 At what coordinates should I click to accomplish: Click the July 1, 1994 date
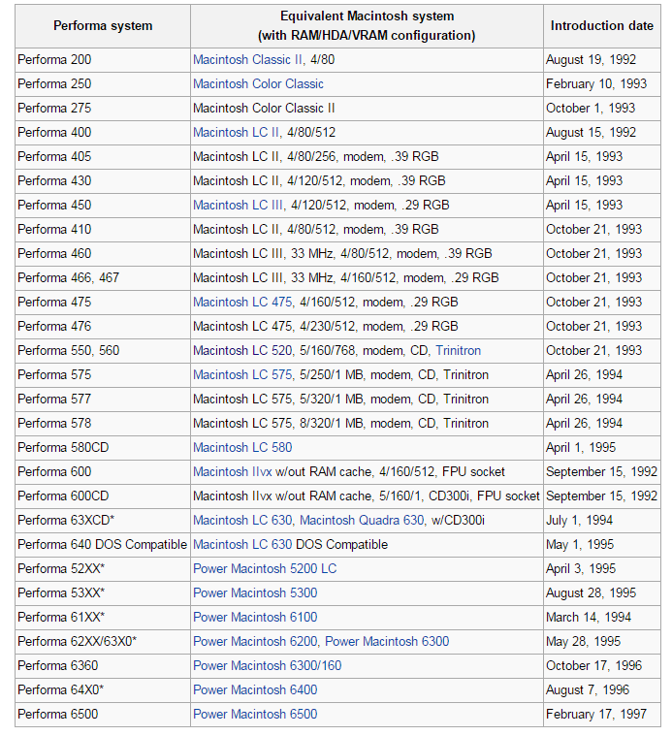579,521
